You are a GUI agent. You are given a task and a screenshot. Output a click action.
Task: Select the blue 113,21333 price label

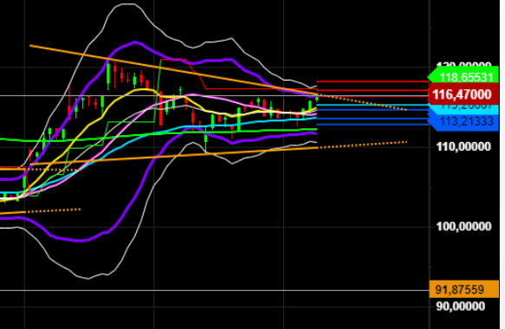pyautogui.click(x=463, y=122)
